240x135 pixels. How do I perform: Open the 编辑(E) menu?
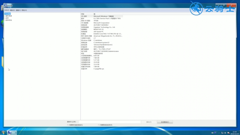point(12,10)
